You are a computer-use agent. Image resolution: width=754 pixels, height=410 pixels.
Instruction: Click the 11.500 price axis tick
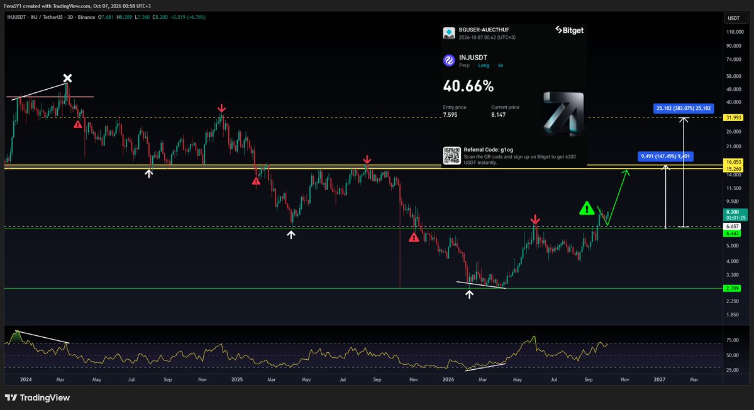(734, 188)
